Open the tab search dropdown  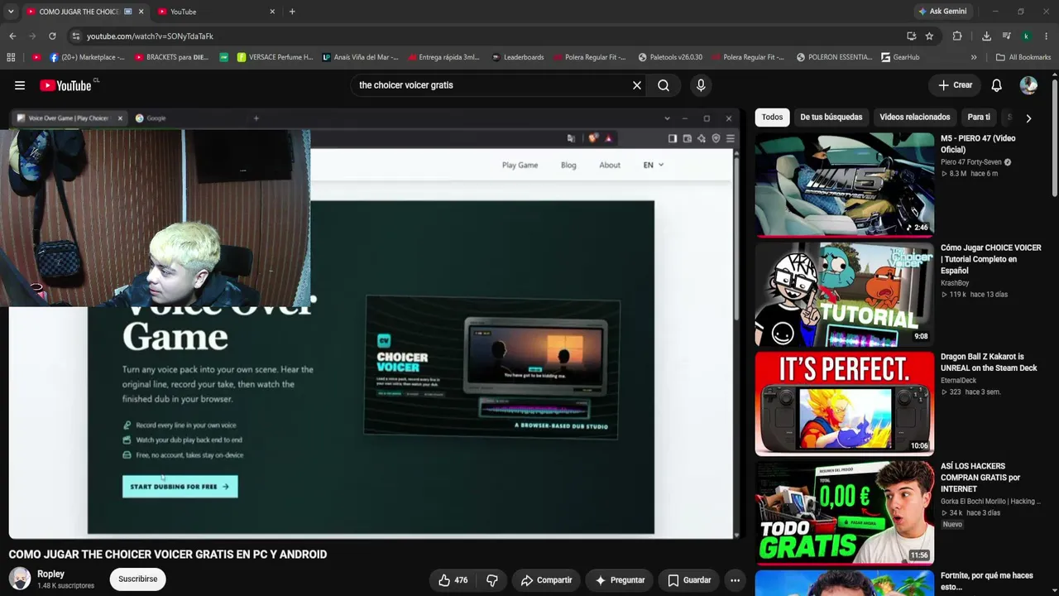point(11,12)
